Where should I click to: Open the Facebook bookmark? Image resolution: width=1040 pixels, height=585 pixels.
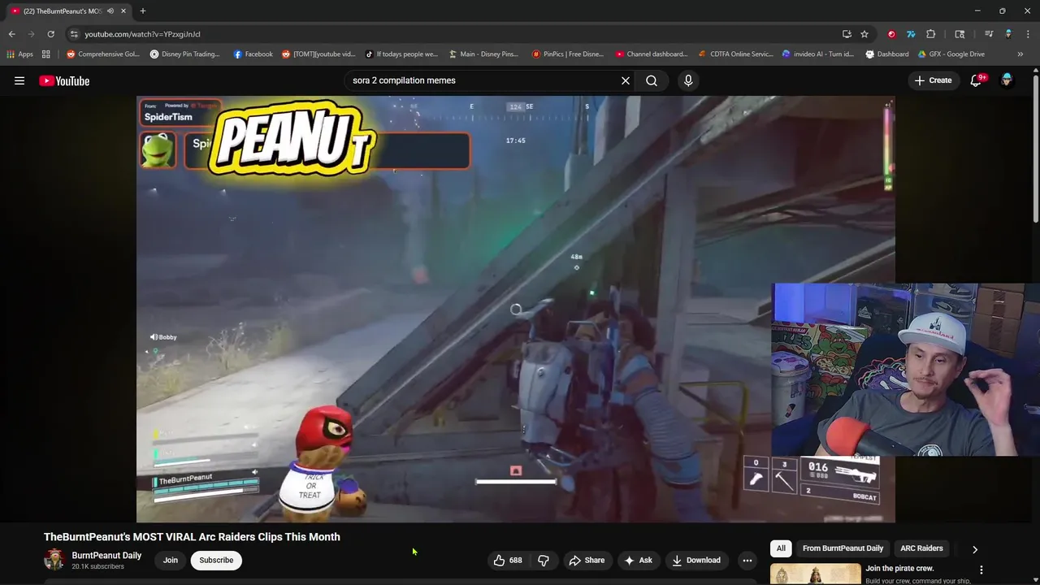tap(253, 54)
